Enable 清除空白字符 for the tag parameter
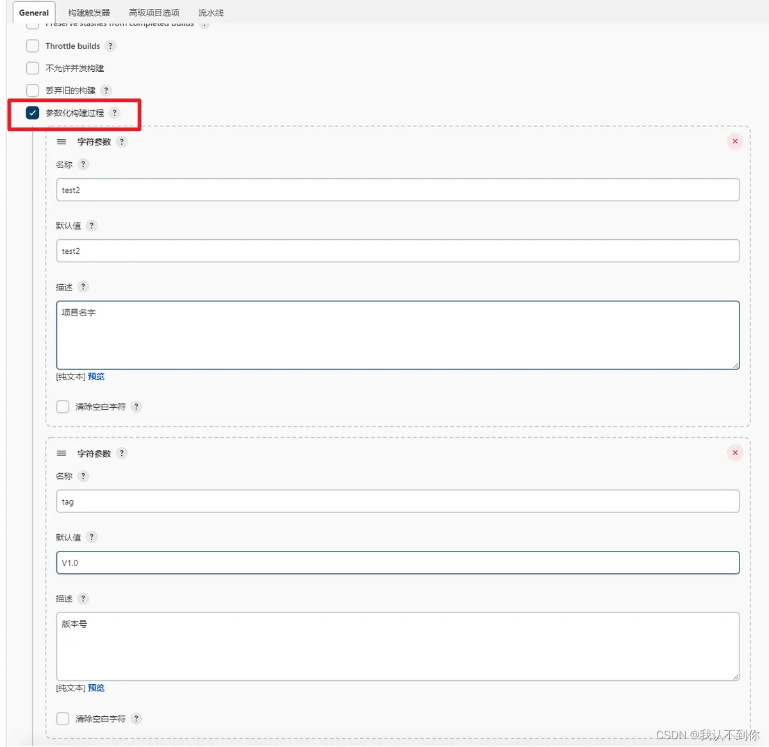The height and width of the screenshot is (747, 769). (x=63, y=719)
